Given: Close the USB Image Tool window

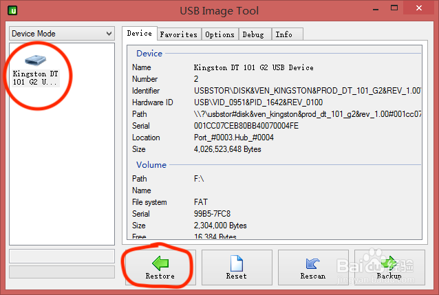Looking at the screenshot, I should point(419,8).
